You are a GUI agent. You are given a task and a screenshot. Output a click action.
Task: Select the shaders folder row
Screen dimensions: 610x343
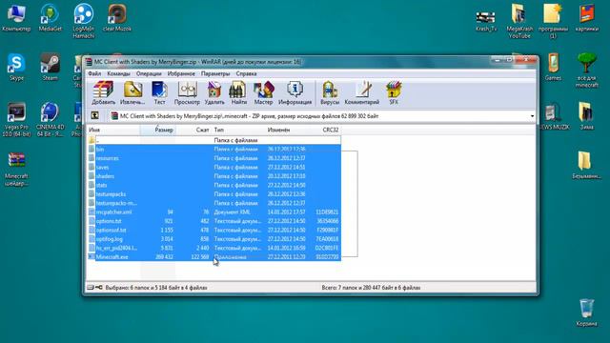pos(214,175)
